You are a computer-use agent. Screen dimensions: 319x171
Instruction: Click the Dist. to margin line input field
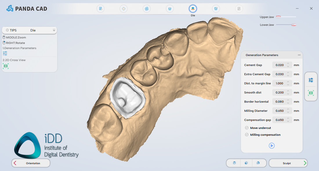coord(279,83)
